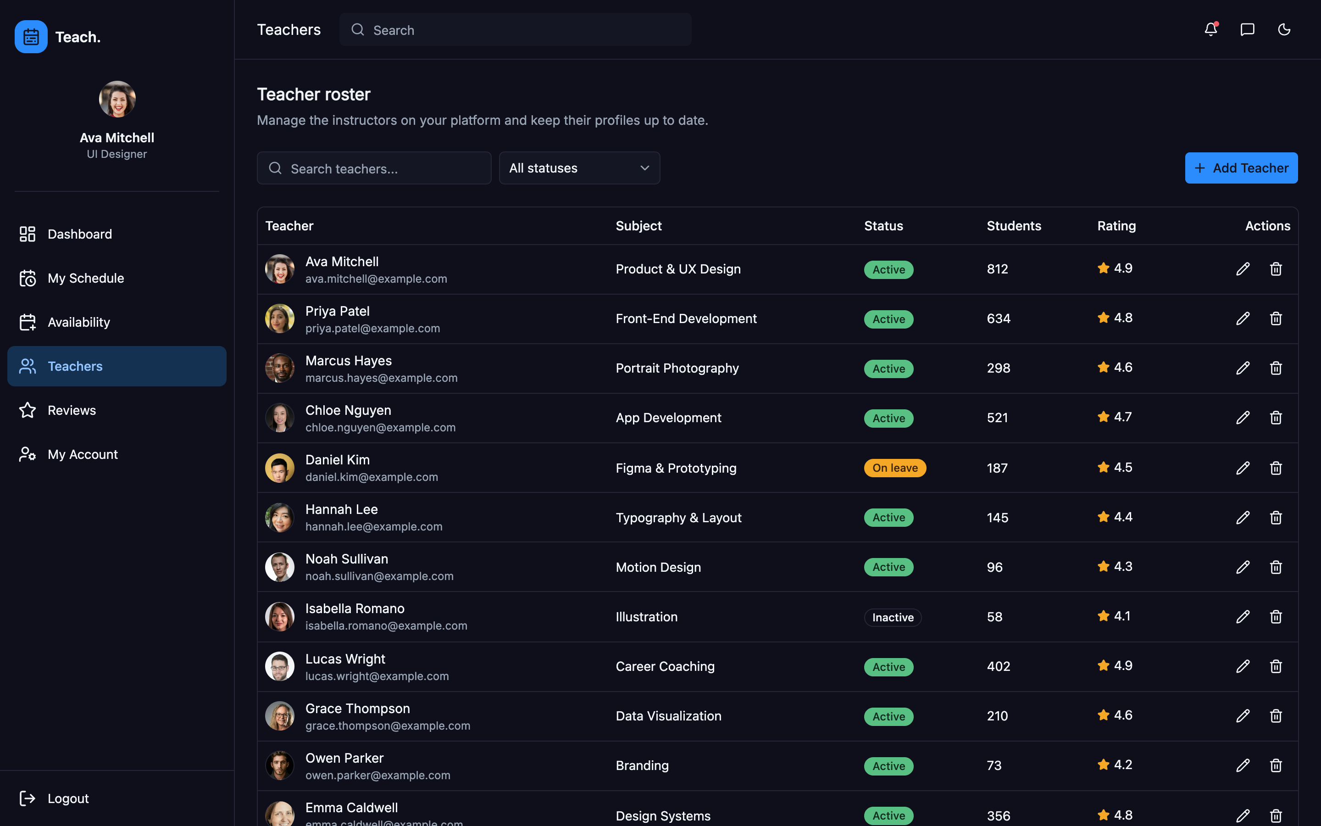The height and width of the screenshot is (826, 1321).
Task: Click the Rating column header
Action: (x=1116, y=226)
